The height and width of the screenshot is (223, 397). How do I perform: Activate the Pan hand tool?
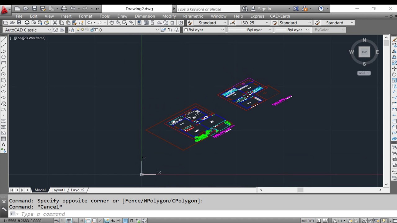(112, 23)
